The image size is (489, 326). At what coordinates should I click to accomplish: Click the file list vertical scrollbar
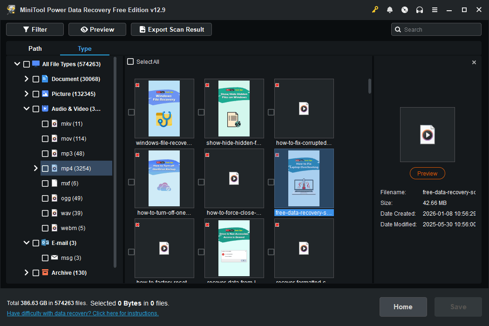pyautogui.click(x=370, y=86)
